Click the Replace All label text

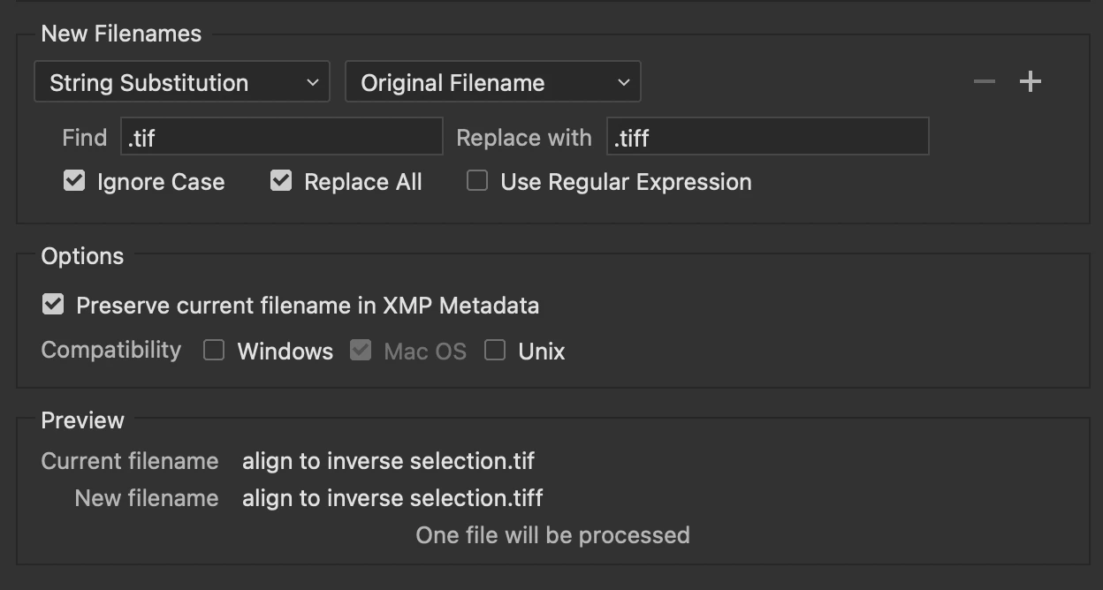tap(362, 182)
